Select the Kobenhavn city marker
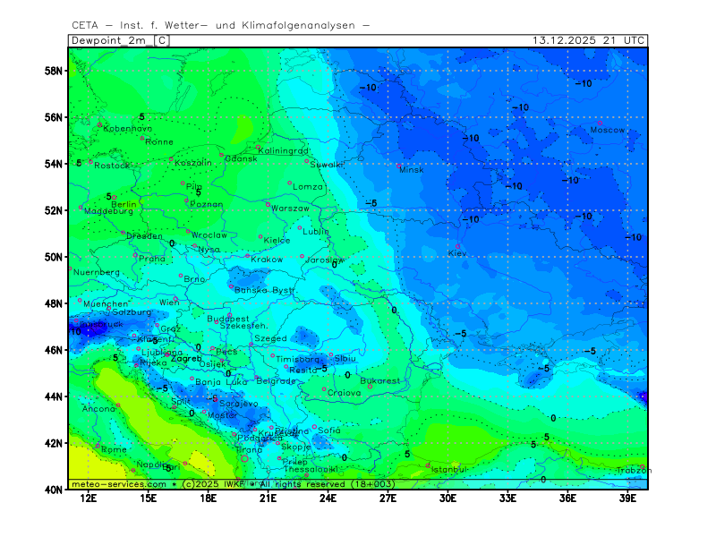The height and width of the screenshot is (537, 716). point(99,125)
